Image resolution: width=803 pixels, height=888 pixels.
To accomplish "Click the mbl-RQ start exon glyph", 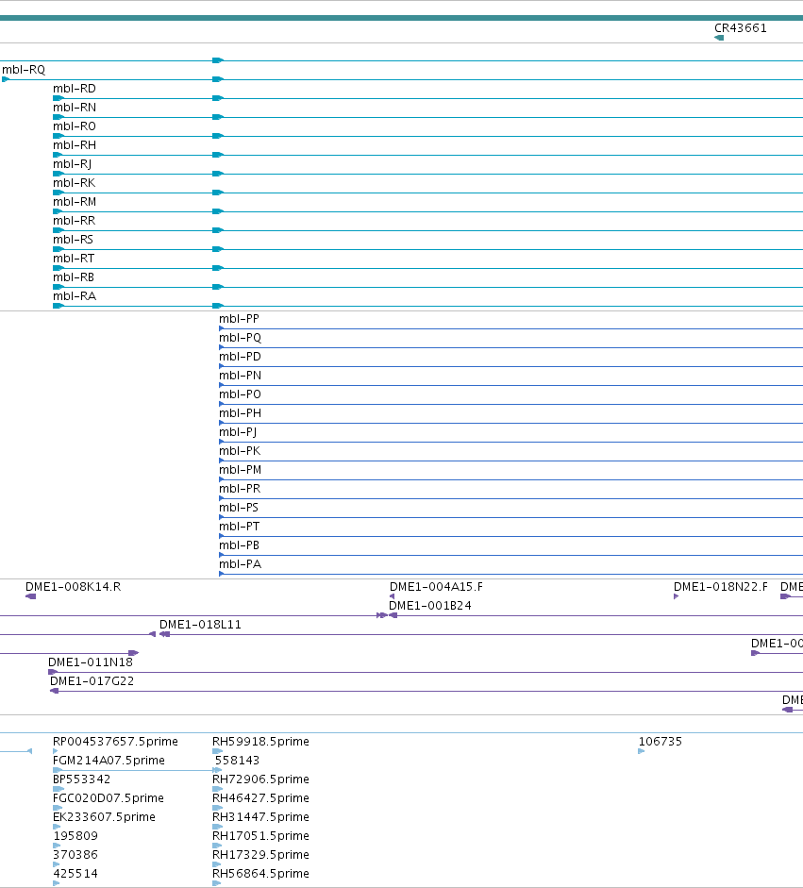I will pos(6,79).
